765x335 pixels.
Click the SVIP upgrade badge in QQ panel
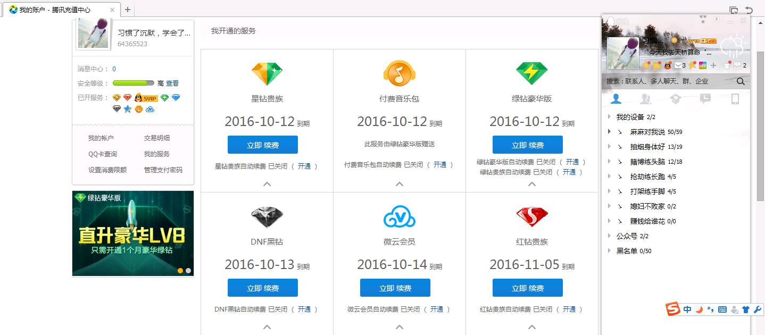pyautogui.click(x=709, y=41)
